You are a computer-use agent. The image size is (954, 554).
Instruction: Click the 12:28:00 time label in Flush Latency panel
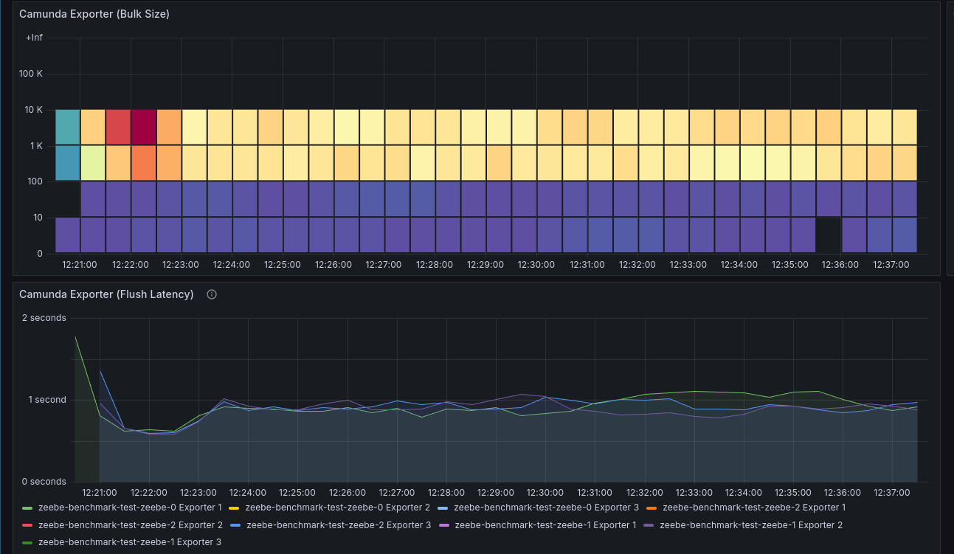pyautogui.click(x=446, y=492)
